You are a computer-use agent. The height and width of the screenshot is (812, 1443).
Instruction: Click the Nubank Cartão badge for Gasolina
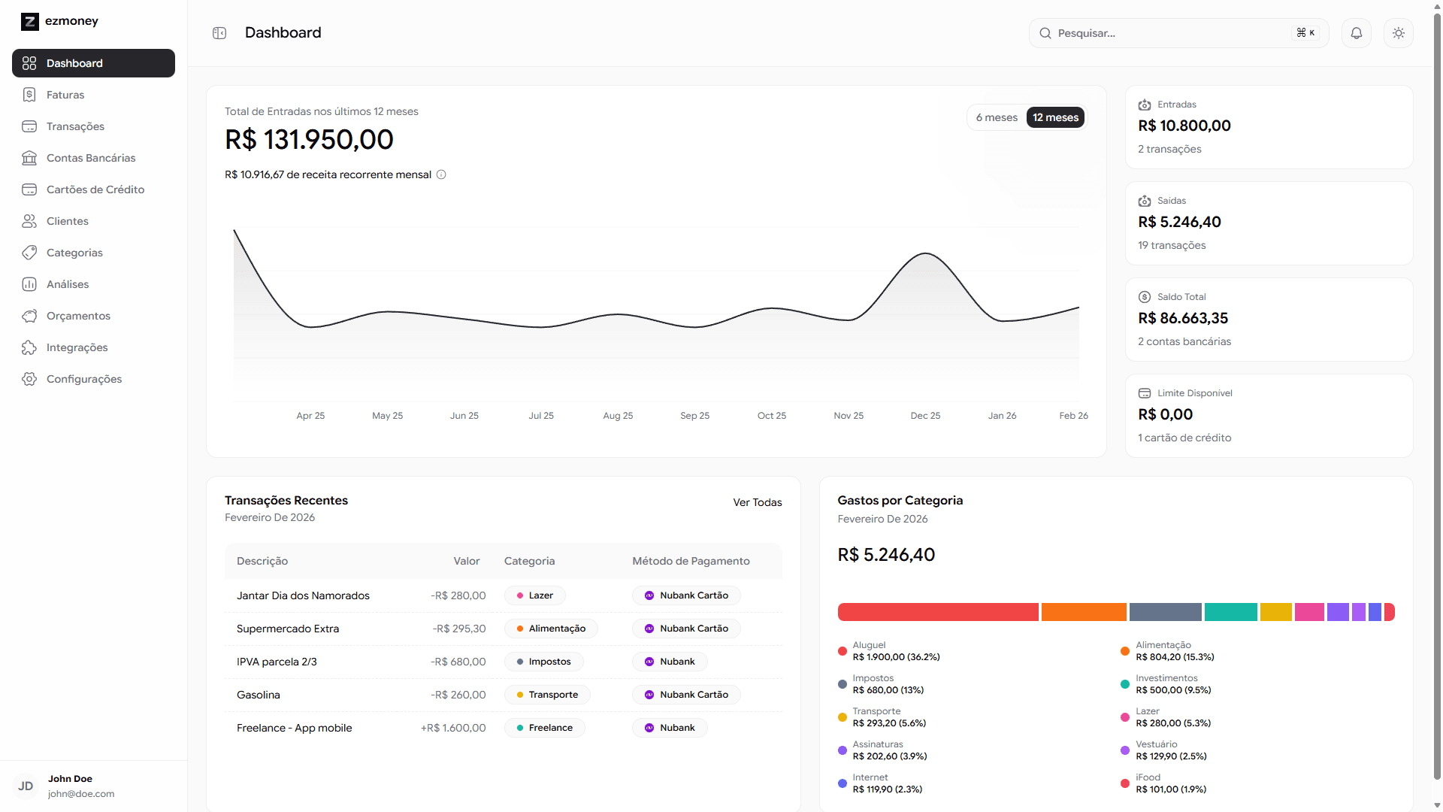click(x=686, y=695)
